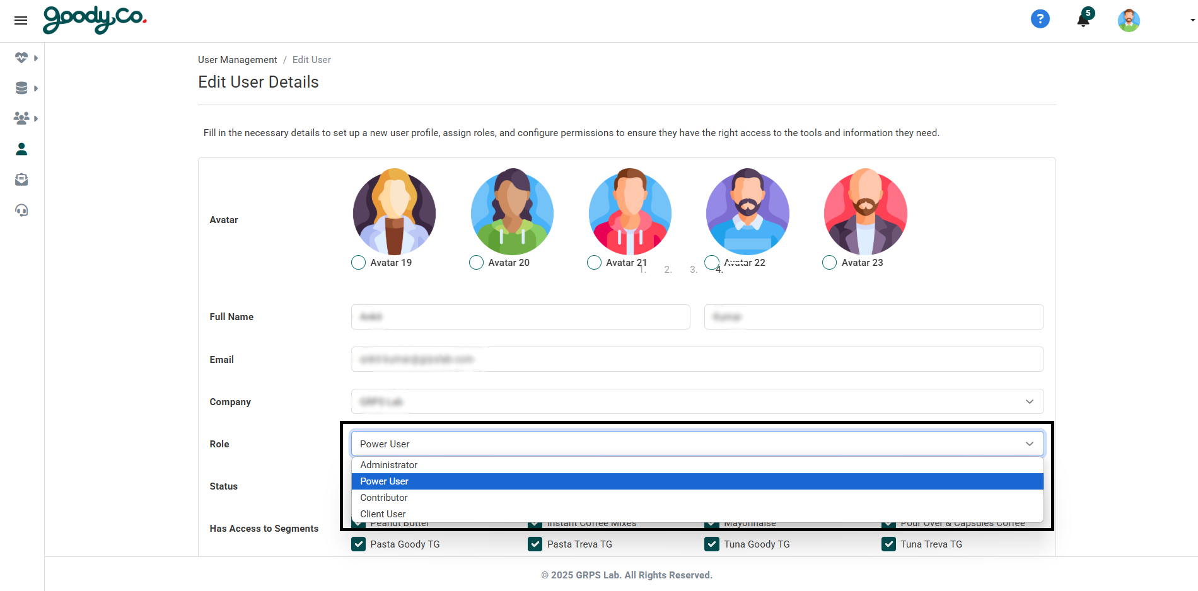Image resolution: width=1198 pixels, height=591 pixels.
Task: Click the profile avatar in header
Action: [x=1128, y=20]
